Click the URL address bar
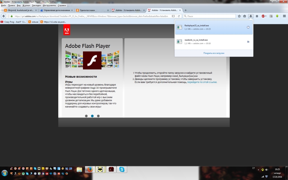Viewport: 288px width, 180px height. coord(92,16)
